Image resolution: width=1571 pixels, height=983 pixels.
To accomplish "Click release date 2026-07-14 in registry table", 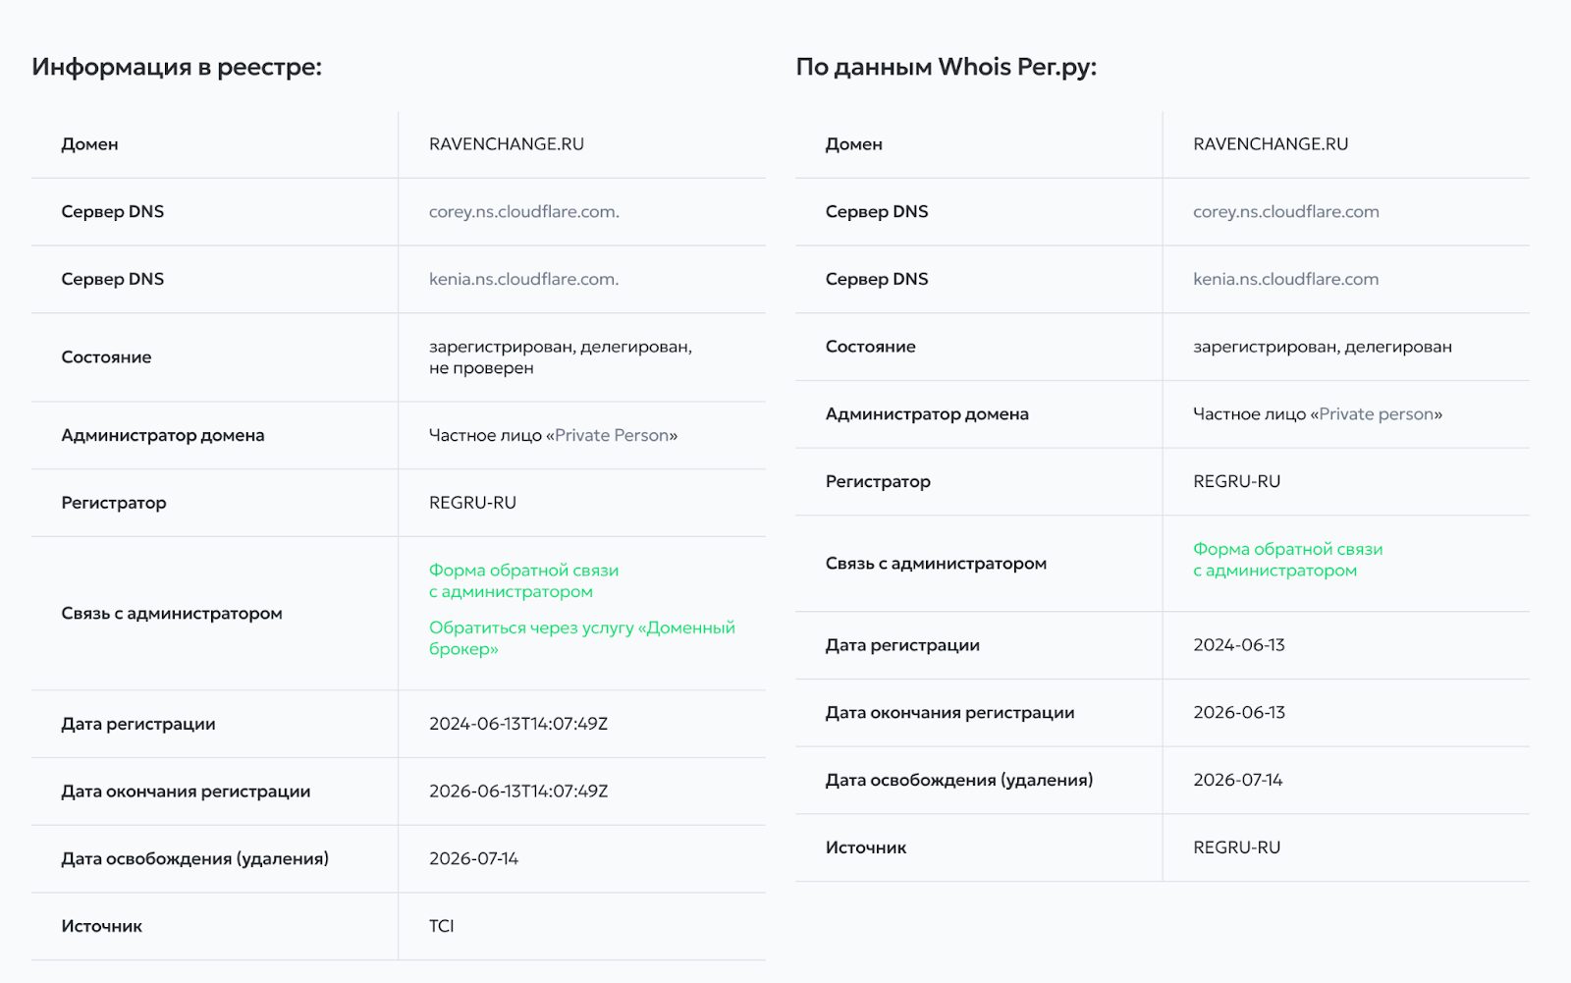I will tap(473, 859).
